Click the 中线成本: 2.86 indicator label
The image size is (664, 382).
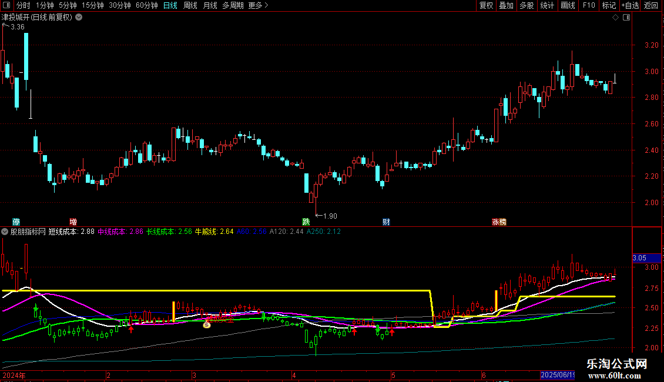tap(120, 232)
